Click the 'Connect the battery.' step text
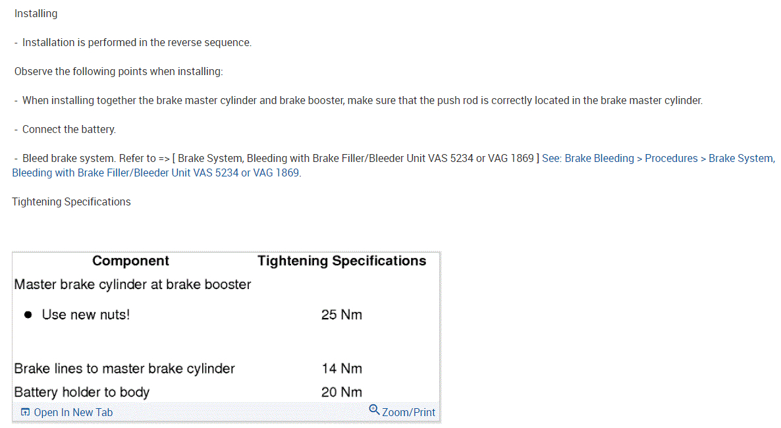Viewport: 781px width, 428px height. point(68,129)
